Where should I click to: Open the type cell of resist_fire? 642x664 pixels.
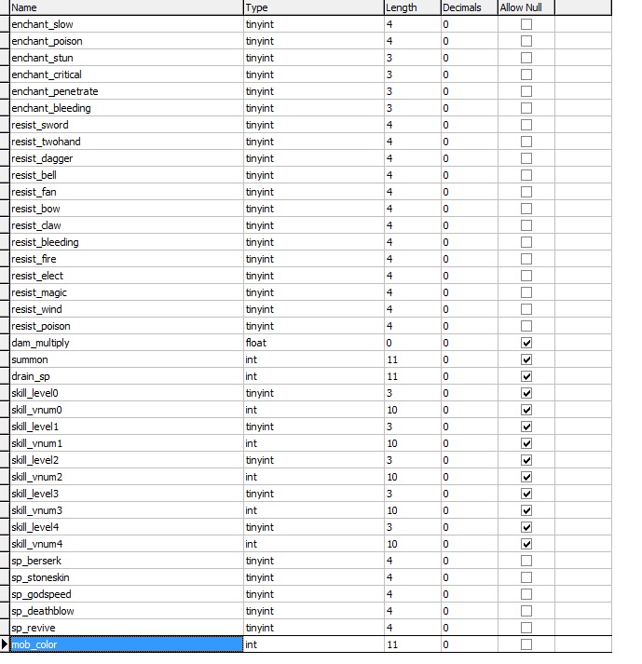click(x=314, y=259)
